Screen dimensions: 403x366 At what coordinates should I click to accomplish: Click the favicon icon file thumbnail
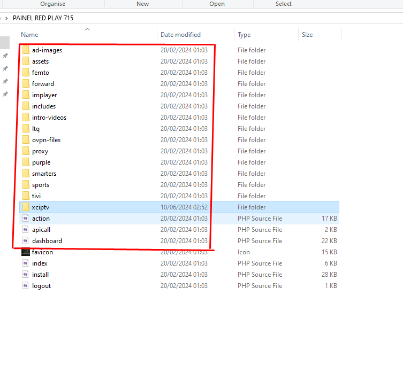25,252
